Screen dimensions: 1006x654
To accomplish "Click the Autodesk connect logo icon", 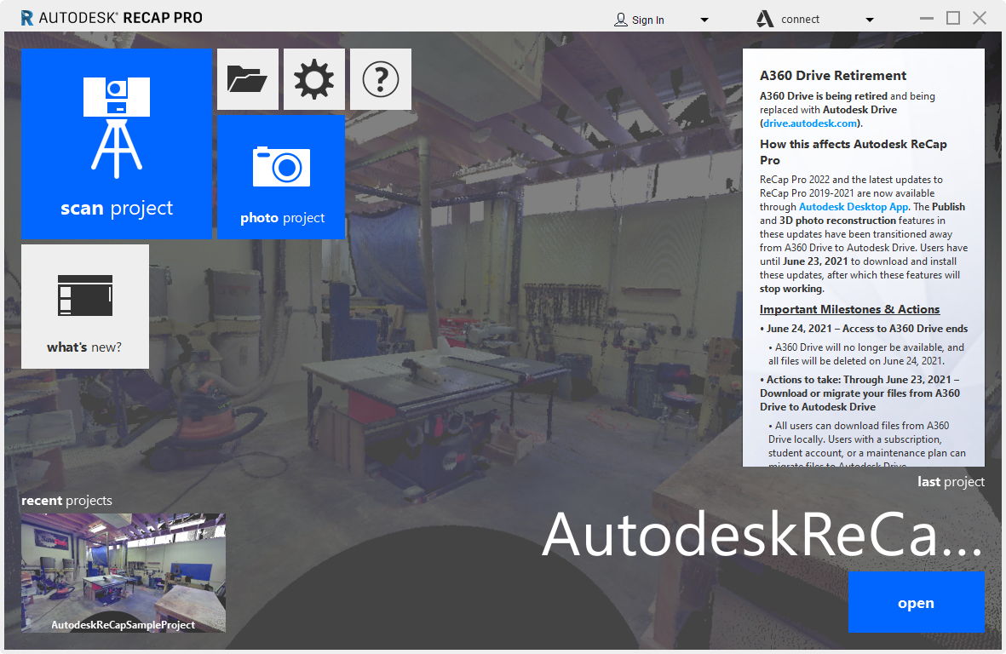I will coord(765,20).
